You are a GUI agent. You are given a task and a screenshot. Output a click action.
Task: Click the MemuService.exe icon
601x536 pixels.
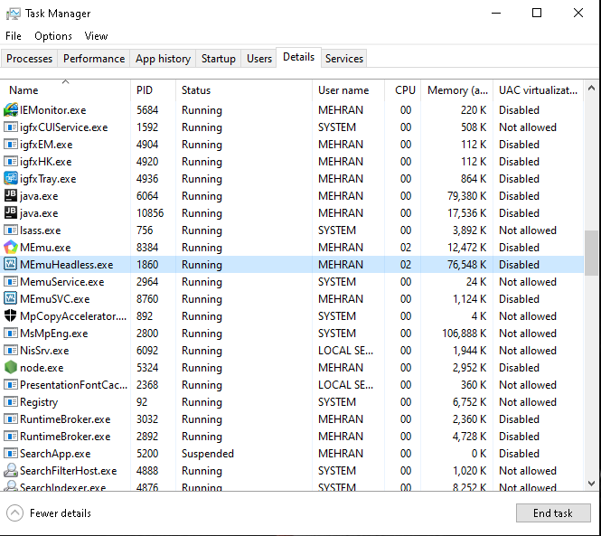(x=10, y=281)
